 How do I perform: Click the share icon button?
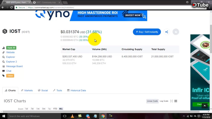(167, 32)
